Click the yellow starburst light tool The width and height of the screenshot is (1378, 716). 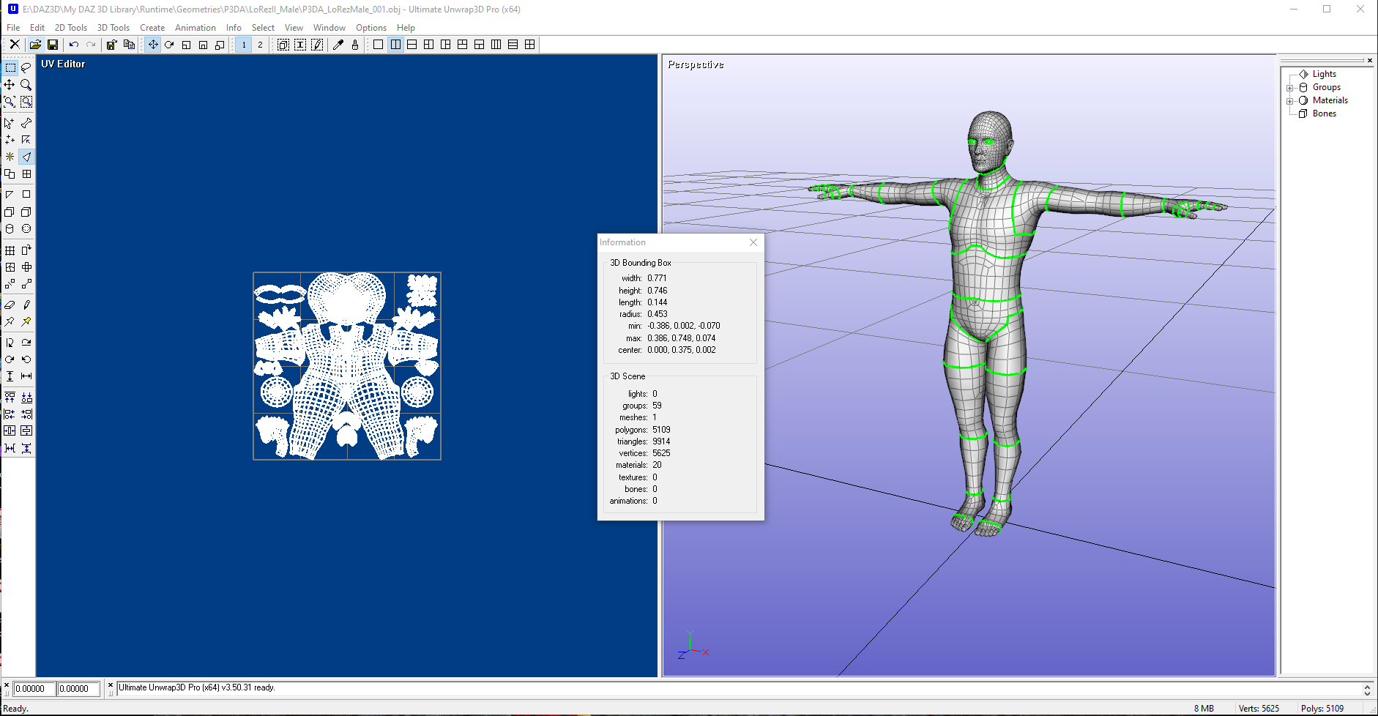[x=10, y=157]
